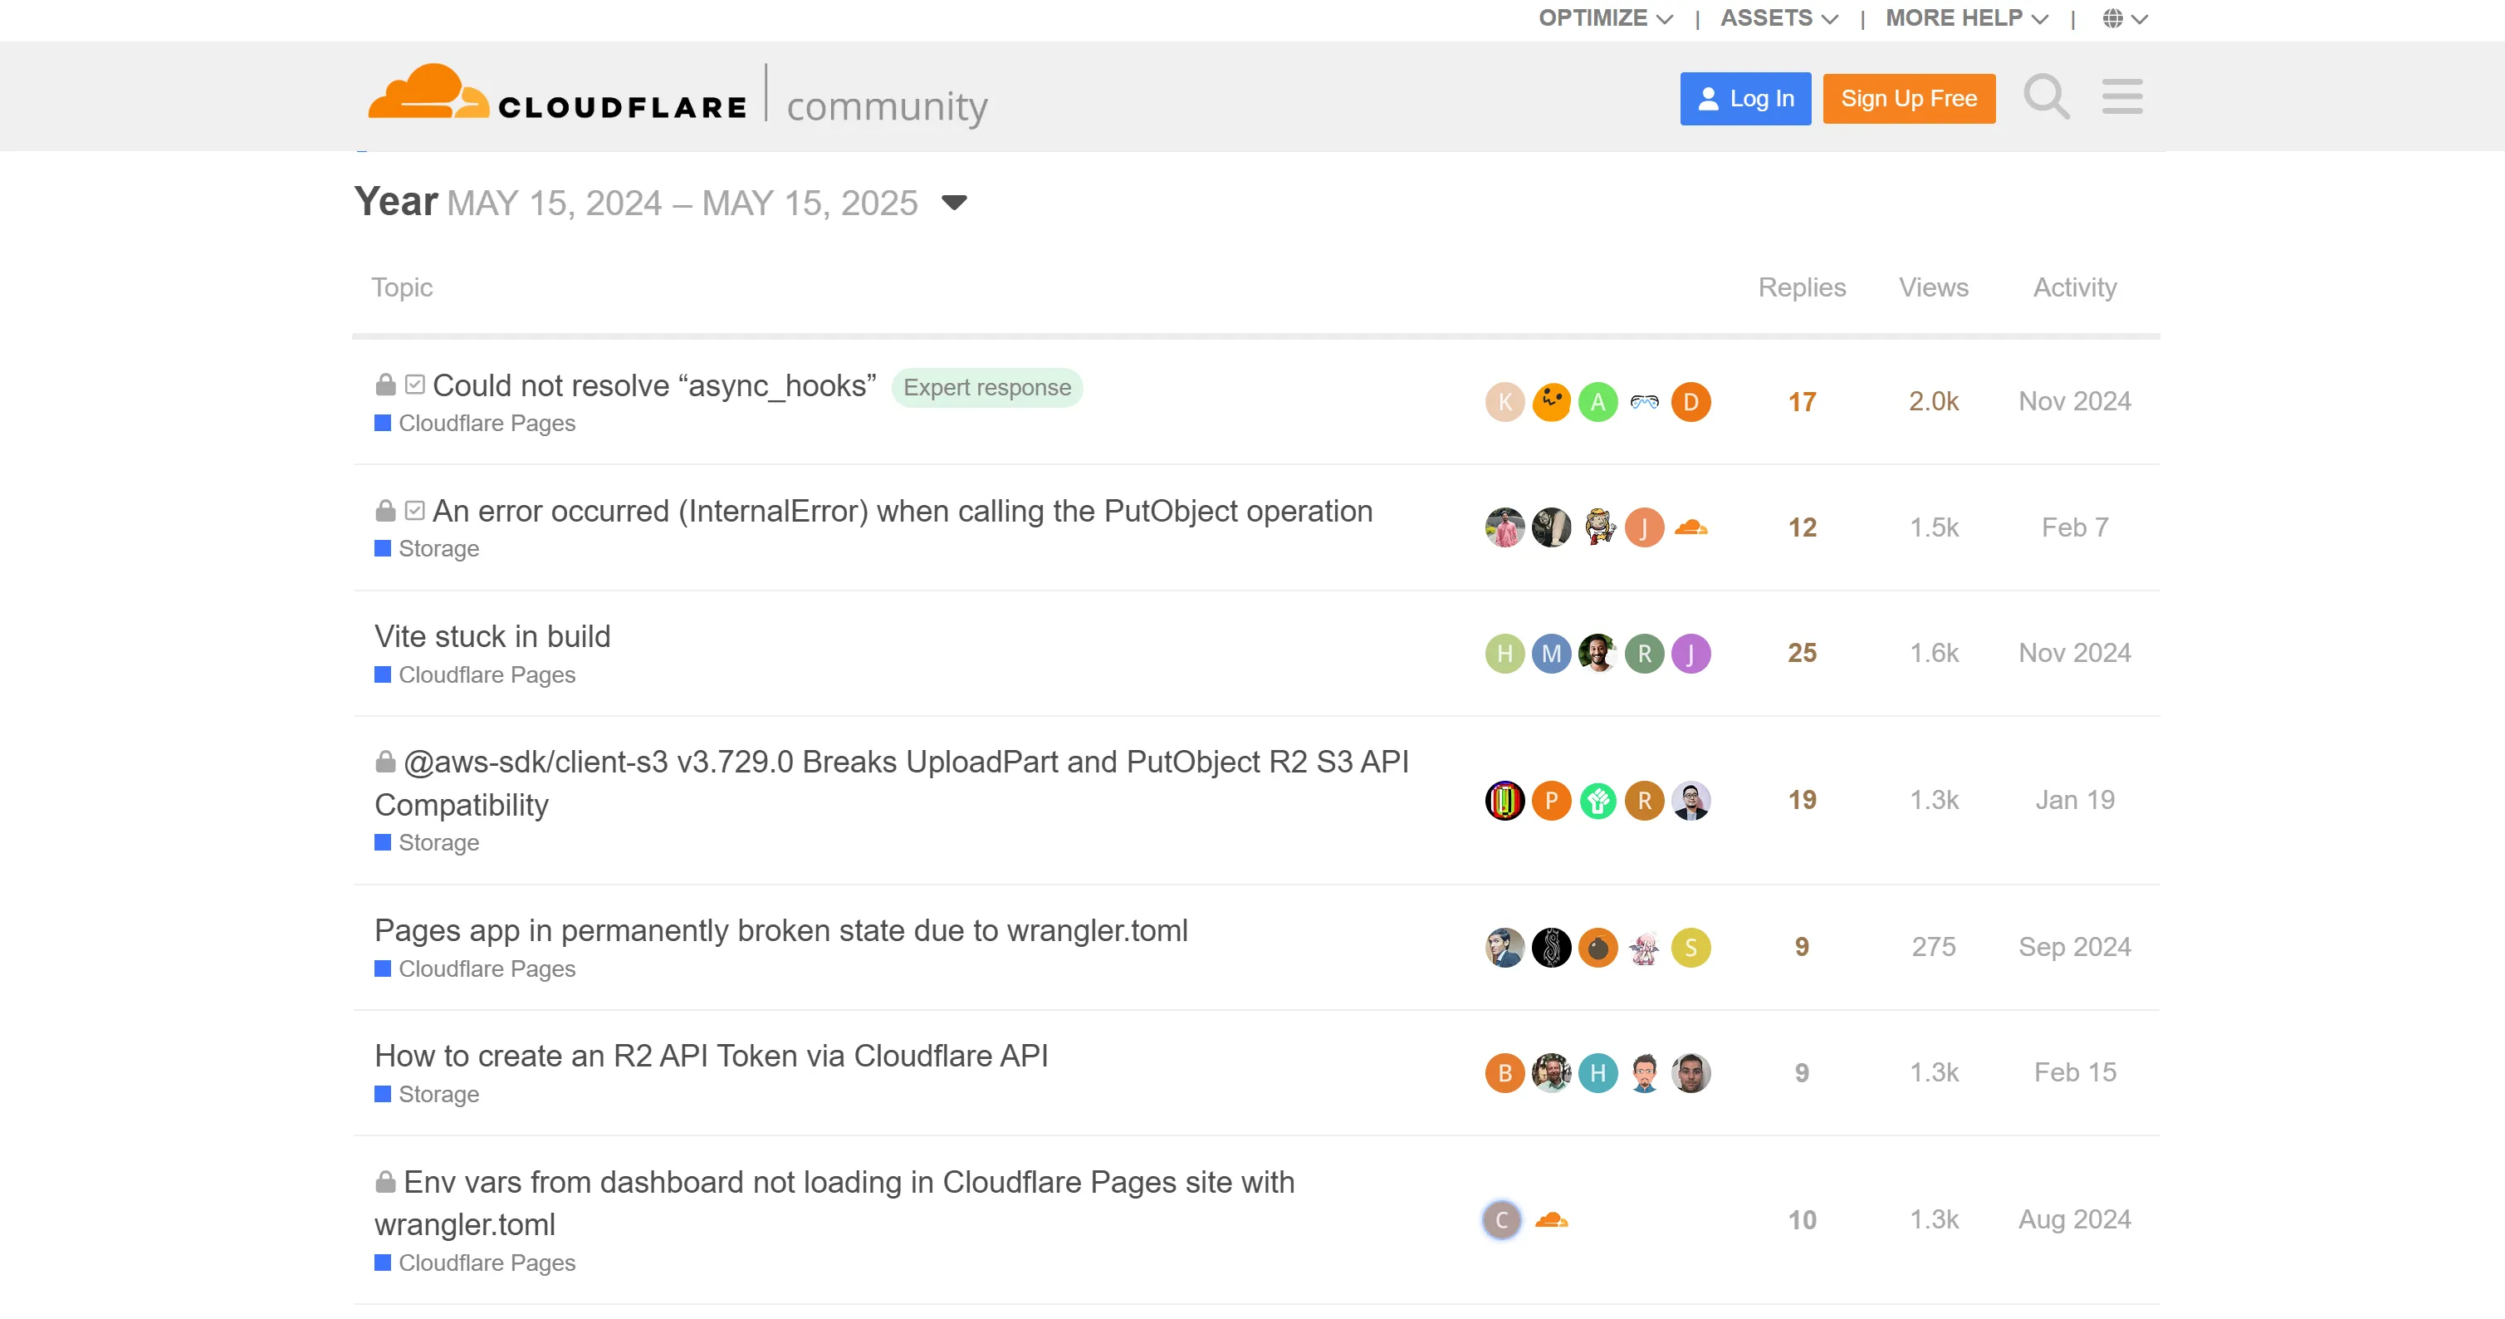
Task: Click the Topic column header
Action: tap(402, 287)
